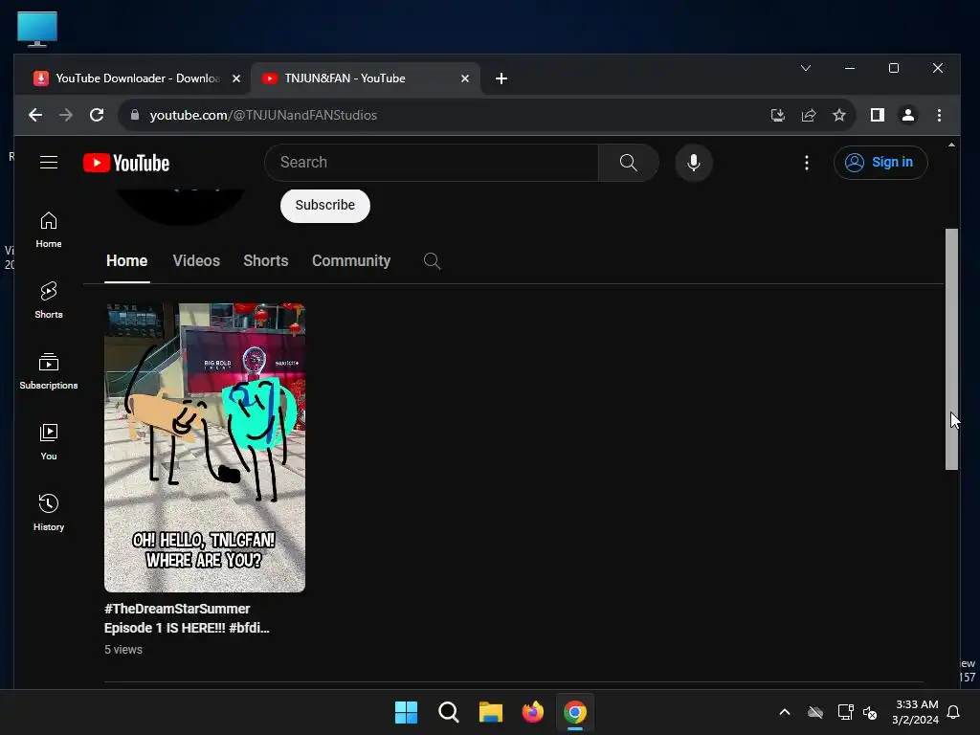This screenshot has width=980, height=735.
Task: Share this page from address bar
Action: (x=808, y=115)
